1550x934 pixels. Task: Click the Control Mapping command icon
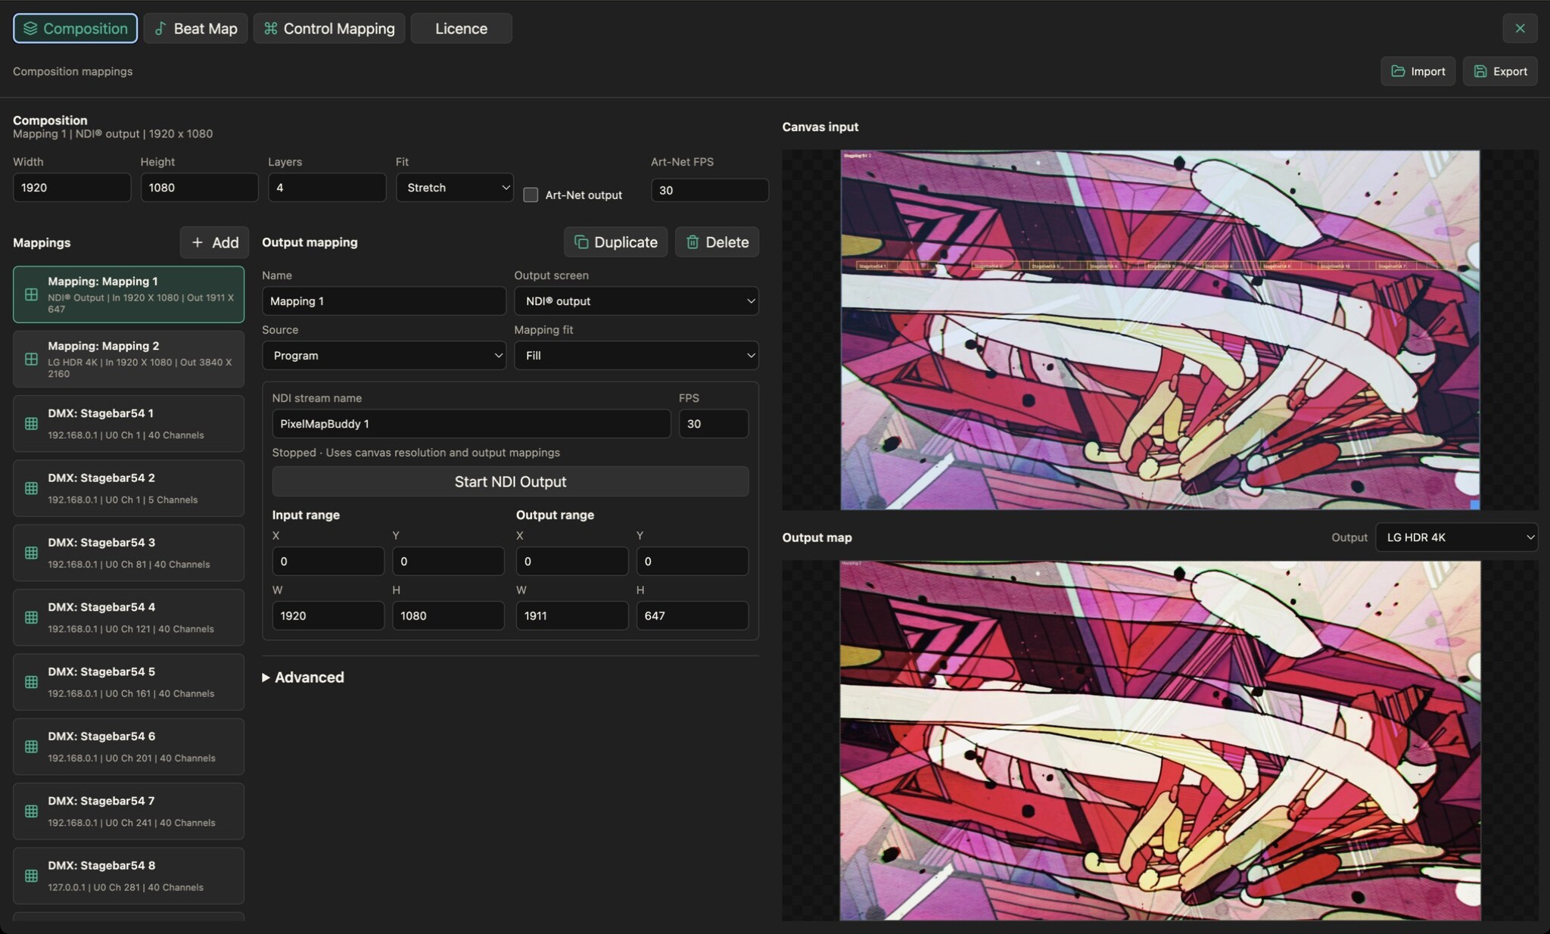pos(270,29)
